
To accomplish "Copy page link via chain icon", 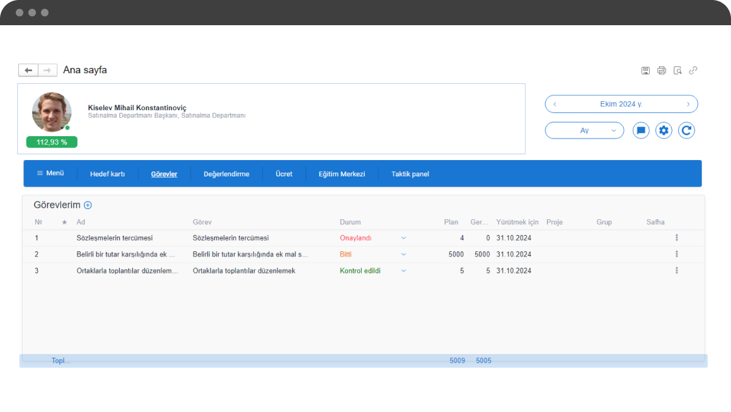I will pos(693,71).
